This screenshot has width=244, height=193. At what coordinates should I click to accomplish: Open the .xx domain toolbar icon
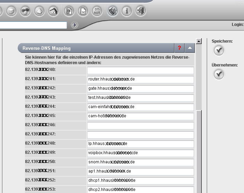pos(54,11)
